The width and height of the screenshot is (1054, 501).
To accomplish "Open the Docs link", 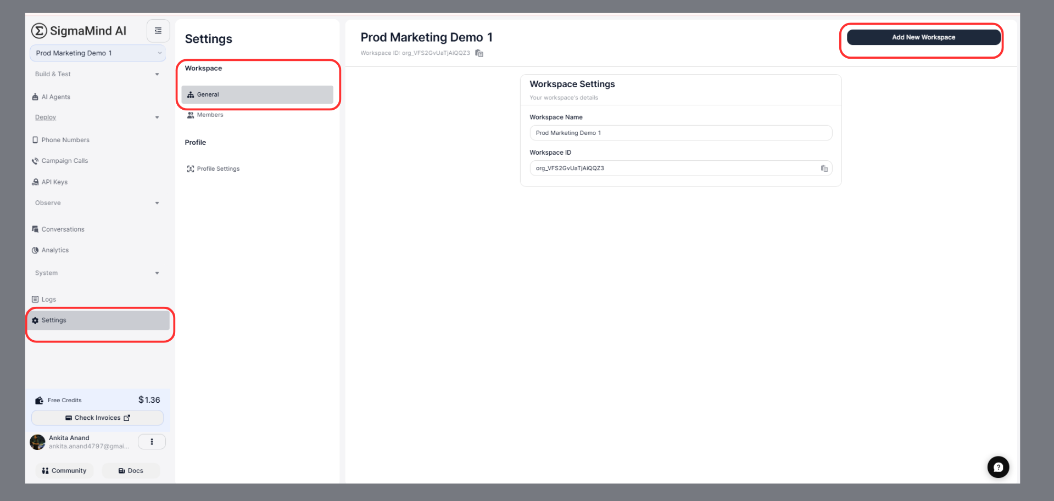I will coord(131,471).
